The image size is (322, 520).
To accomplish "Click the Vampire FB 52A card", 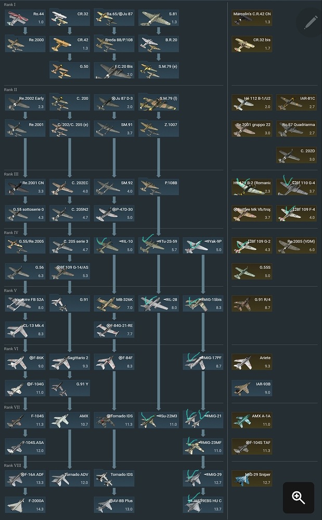I will pos(25,303).
